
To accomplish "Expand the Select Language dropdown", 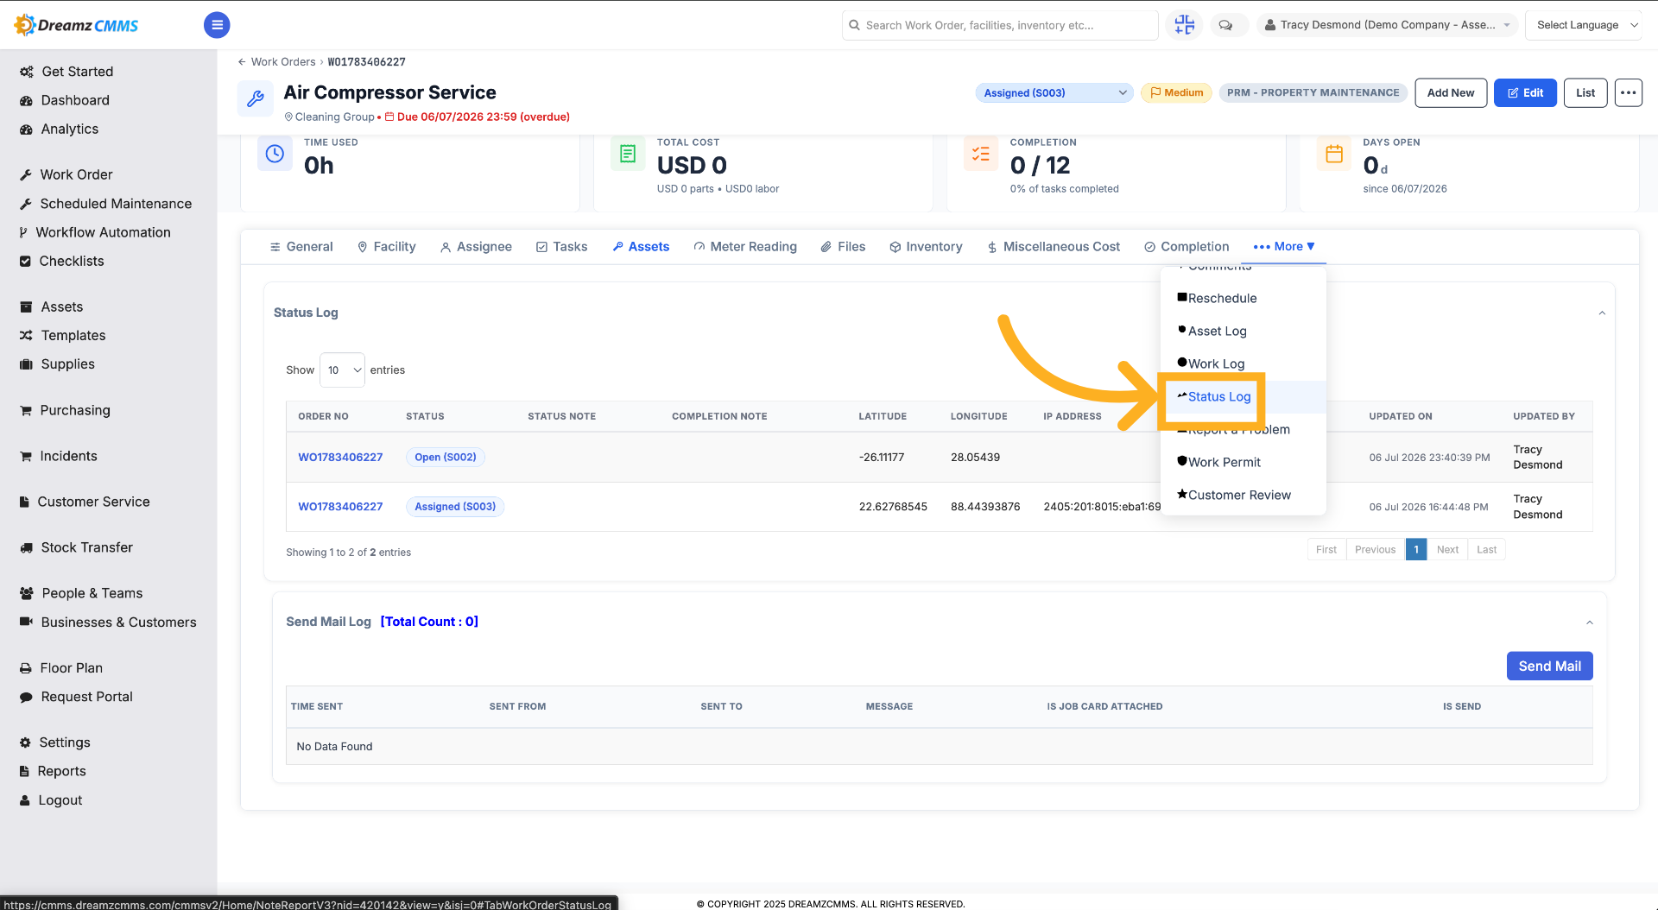I will [1588, 25].
